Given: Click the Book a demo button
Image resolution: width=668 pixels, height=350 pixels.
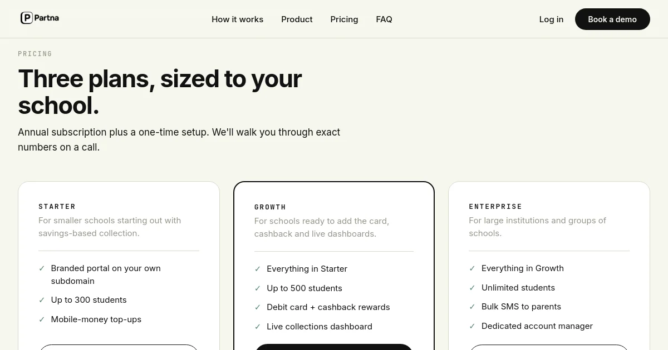Looking at the screenshot, I should pos(612,19).
